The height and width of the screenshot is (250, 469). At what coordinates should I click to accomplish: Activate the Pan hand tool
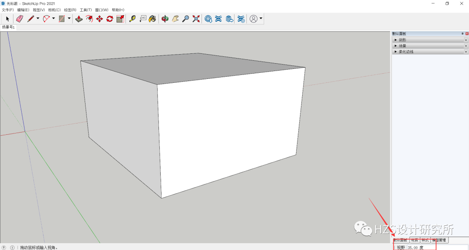pos(176,19)
